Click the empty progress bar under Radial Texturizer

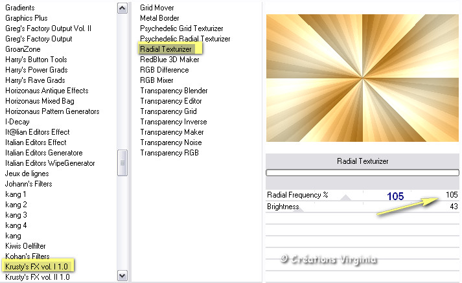point(362,172)
